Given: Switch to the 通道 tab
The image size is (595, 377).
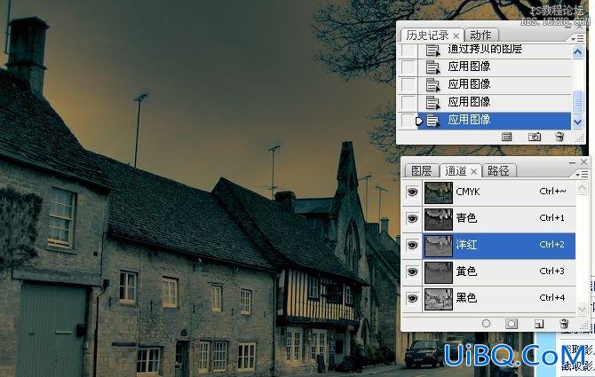Looking at the screenshot, I should [x=456, y=171].
